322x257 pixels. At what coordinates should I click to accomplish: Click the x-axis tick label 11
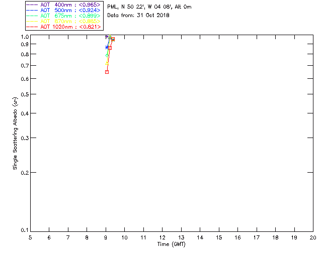tap(143, 237)
